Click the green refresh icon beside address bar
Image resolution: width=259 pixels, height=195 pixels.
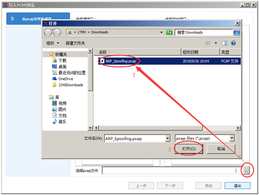169,32
